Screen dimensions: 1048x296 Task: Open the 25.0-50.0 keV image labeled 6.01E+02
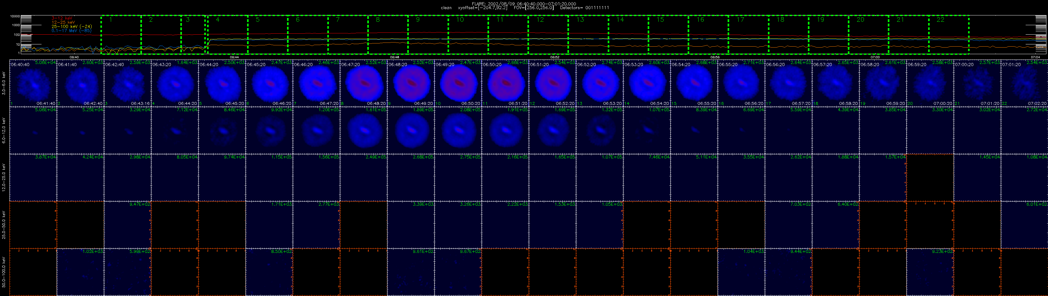point(1024,225)
